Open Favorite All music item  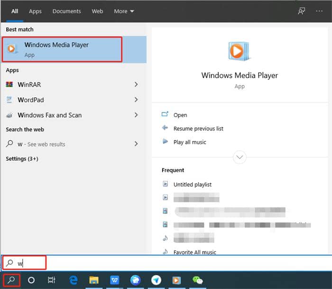pyautogui.click(x=195, y=252)
